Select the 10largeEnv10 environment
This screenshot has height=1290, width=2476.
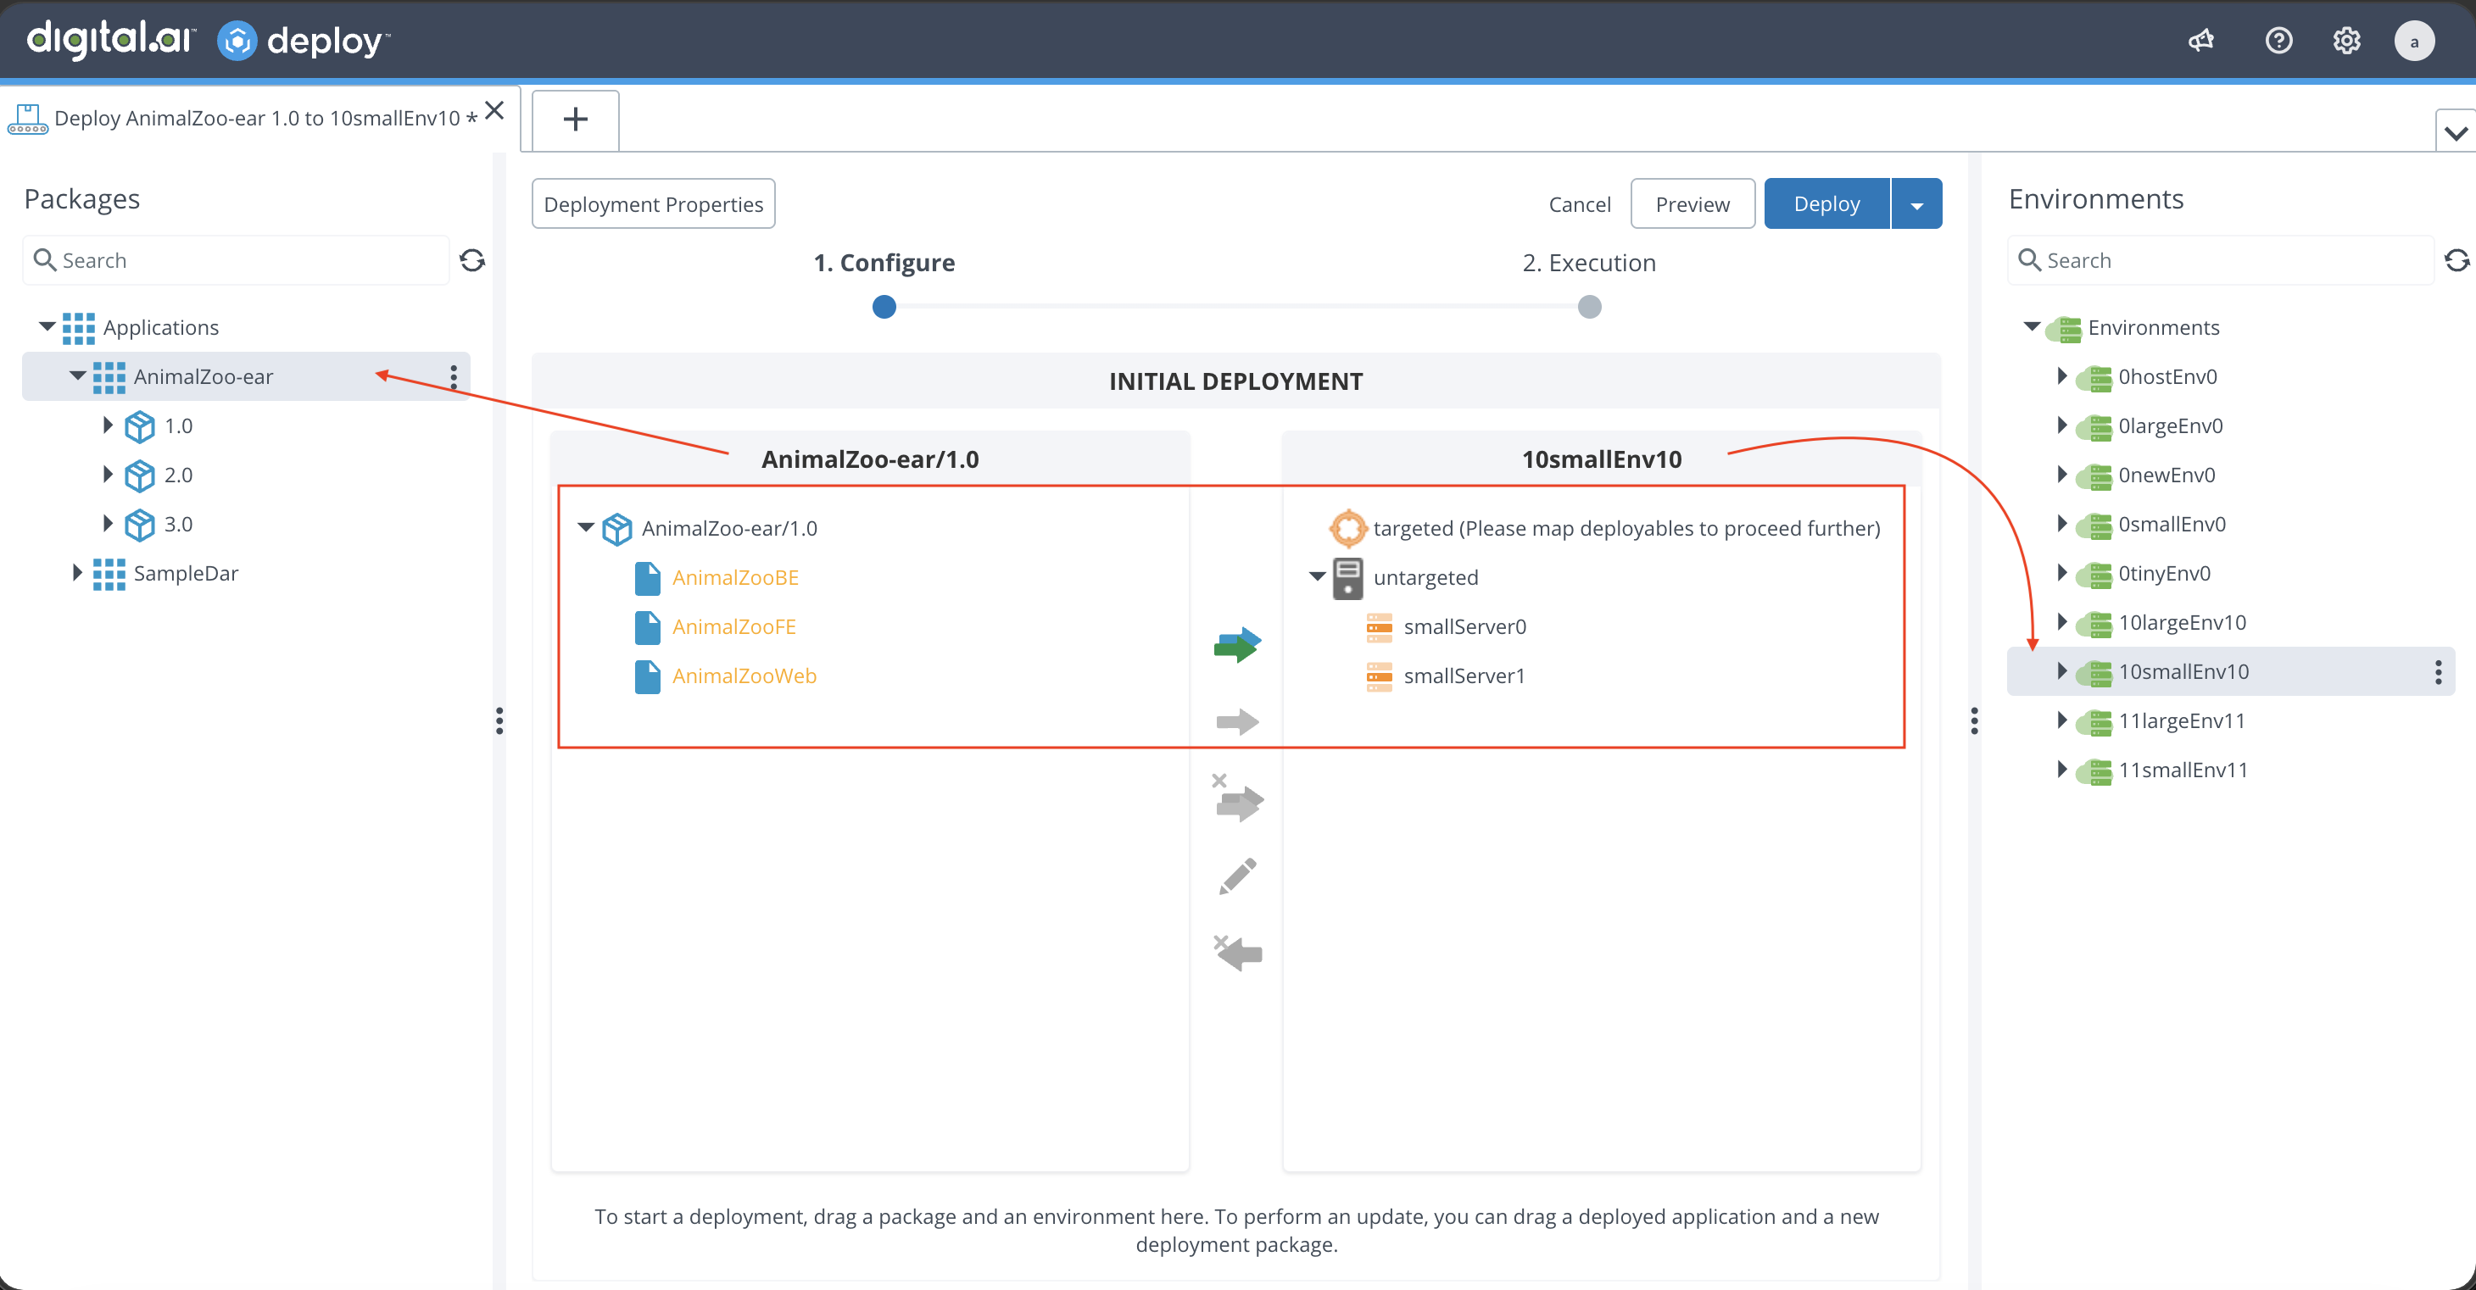pos(2182,622)
